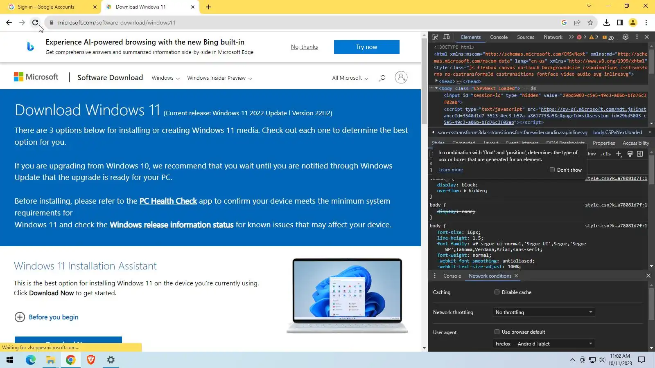Click the browser Back arrow
Screen dimensions: 655x368
[9, 22]
